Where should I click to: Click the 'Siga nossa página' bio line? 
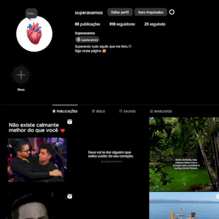[x=90, y=51]
